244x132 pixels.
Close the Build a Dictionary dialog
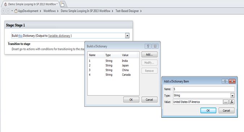[x=155, y=46]
